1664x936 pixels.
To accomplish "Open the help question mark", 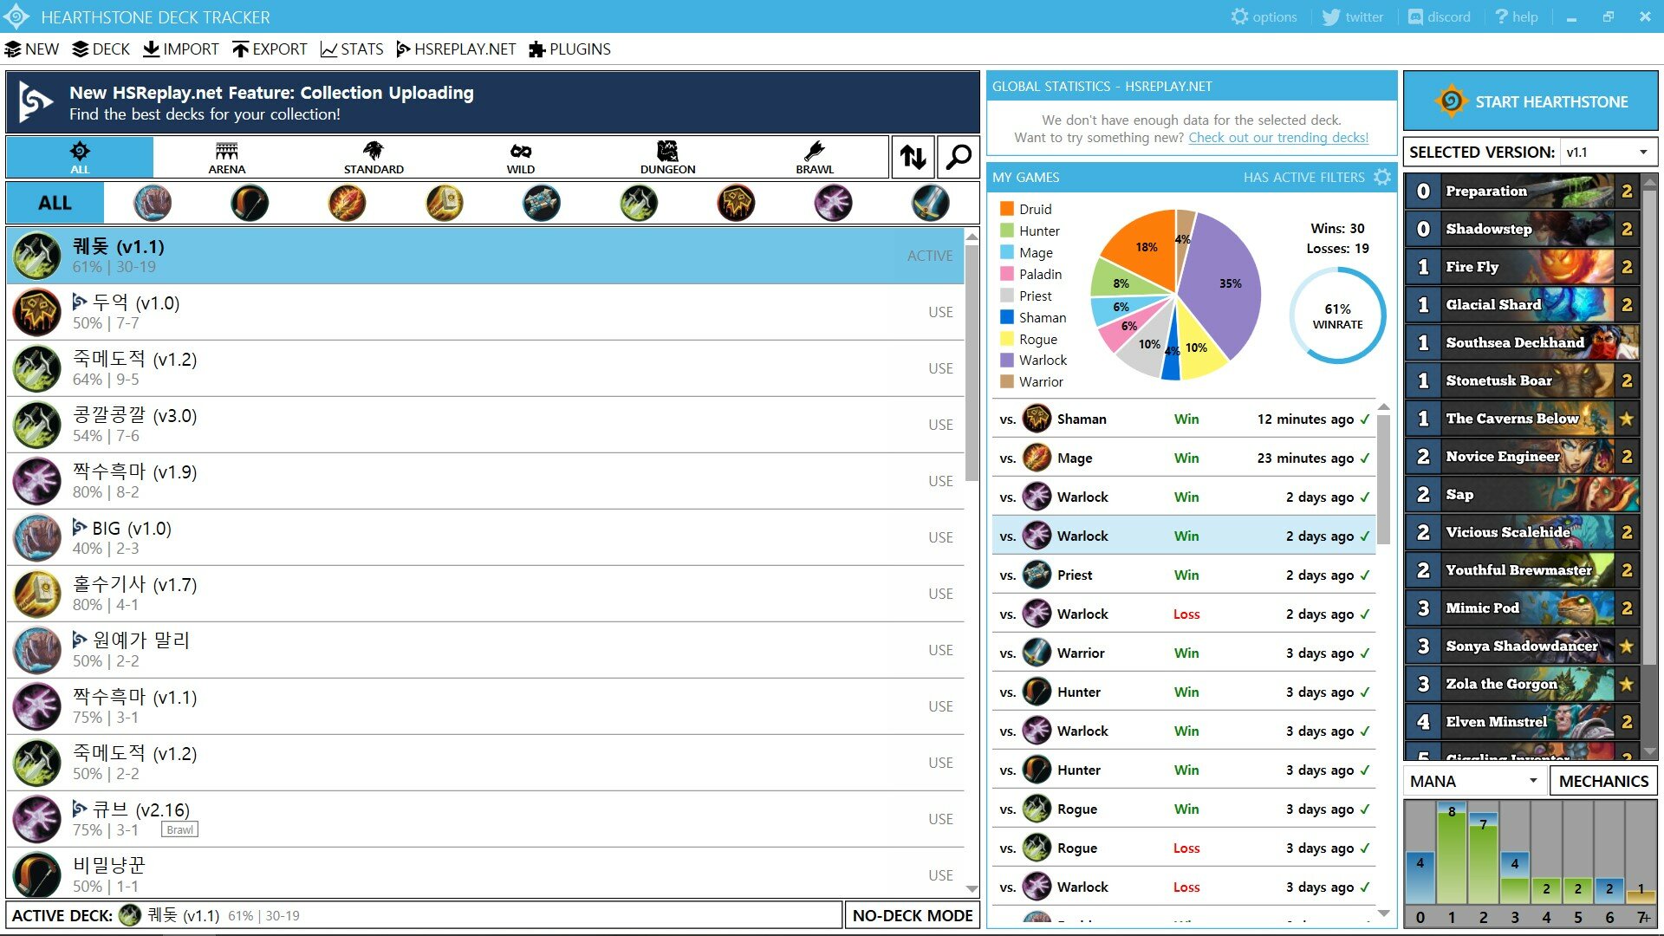I will coord(1501,16).
